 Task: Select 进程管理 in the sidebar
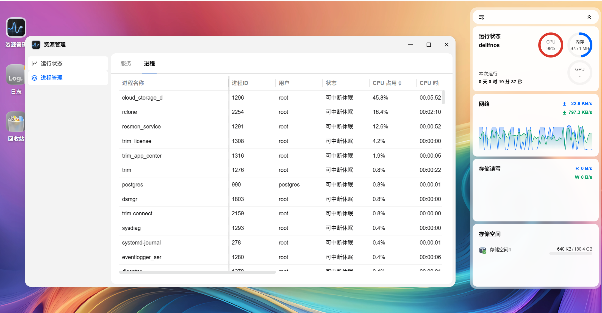(x=68, y=78)
